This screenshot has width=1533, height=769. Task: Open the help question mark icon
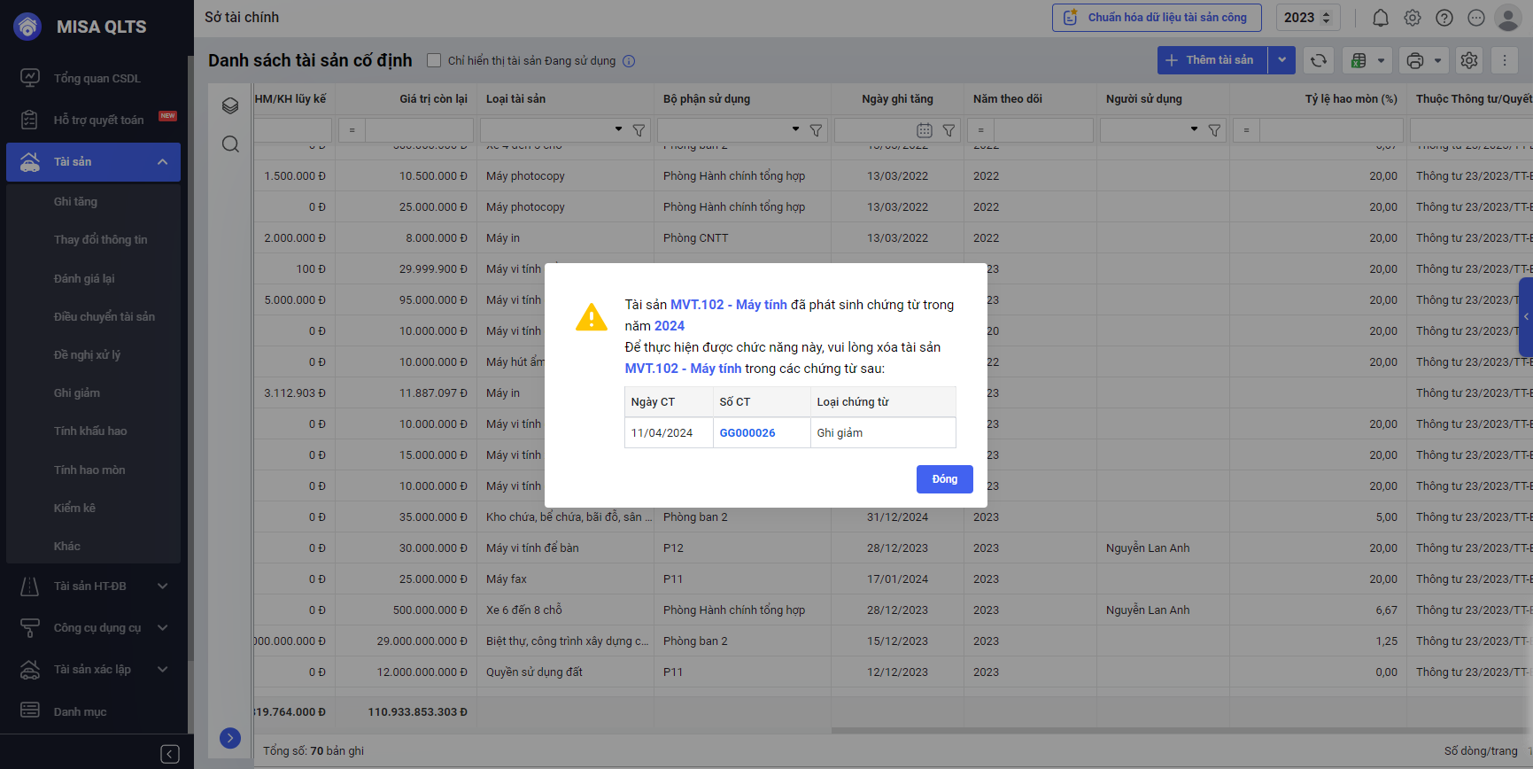pyautogui.click(x=1444, y=18)
